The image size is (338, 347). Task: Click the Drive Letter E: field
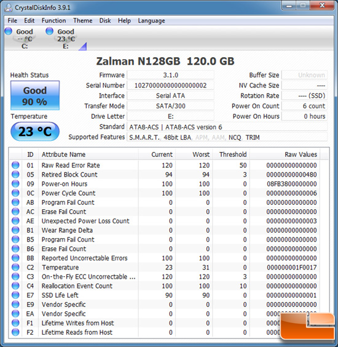coord(170,116)
